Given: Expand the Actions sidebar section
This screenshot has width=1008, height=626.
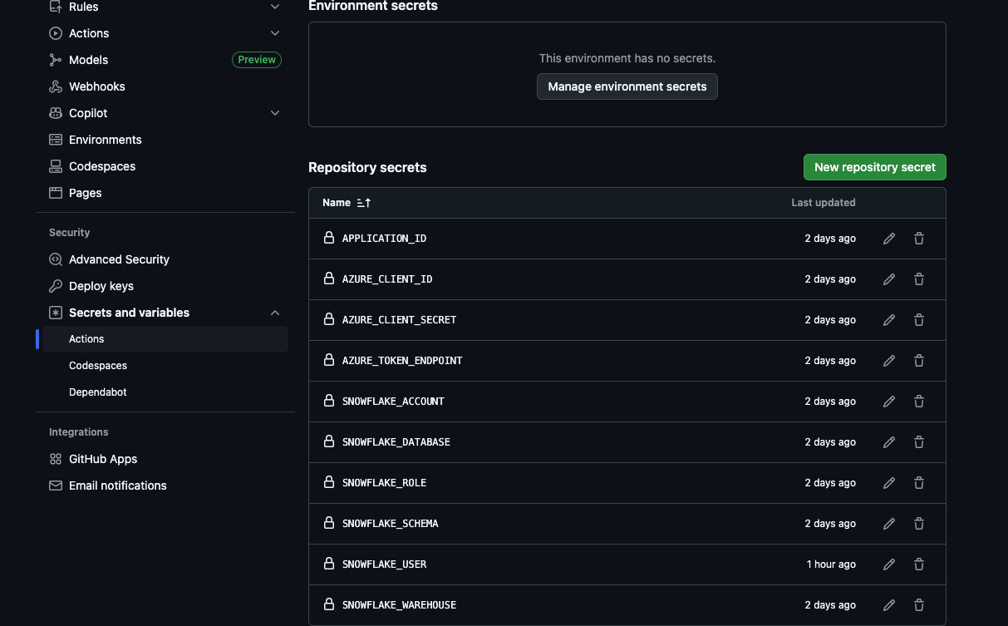Looking at the screenshot, I should [x=275, y=33].
